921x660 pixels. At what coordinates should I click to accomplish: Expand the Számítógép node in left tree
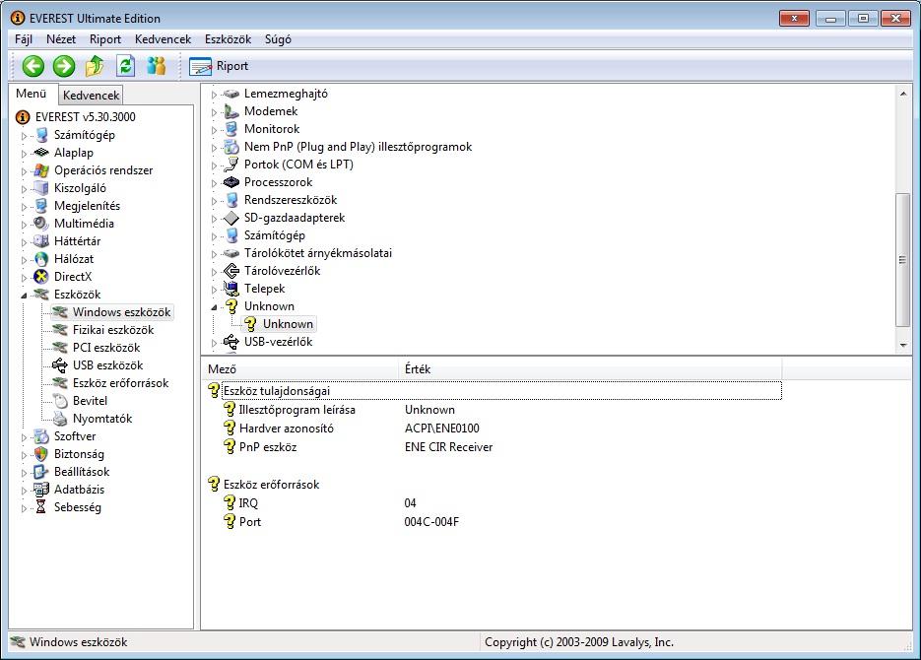(24, 136)
